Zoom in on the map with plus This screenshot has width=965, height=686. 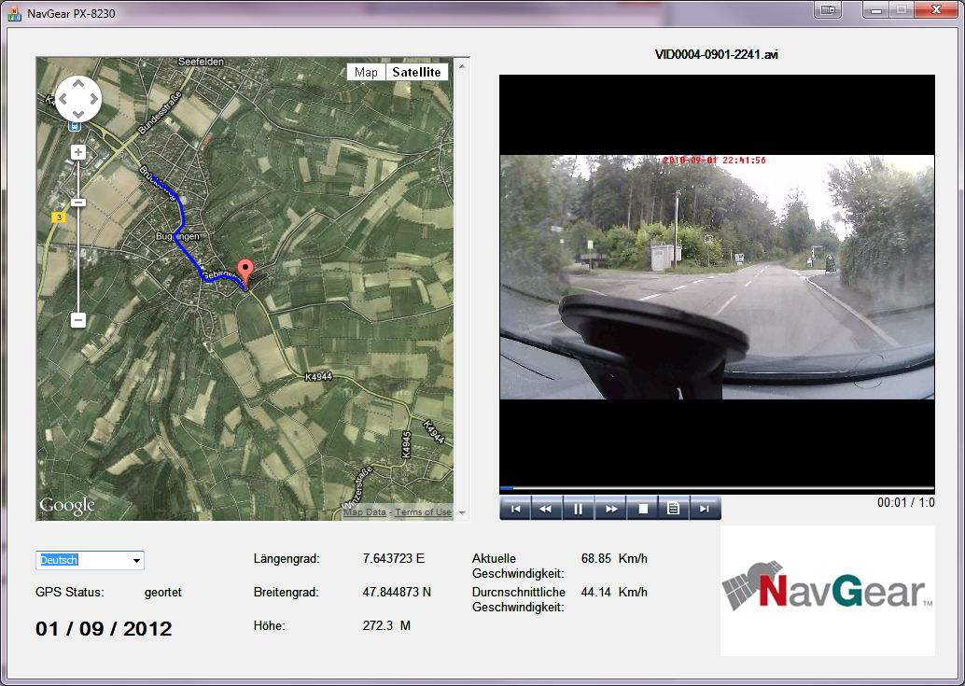(x=78, y=152)
